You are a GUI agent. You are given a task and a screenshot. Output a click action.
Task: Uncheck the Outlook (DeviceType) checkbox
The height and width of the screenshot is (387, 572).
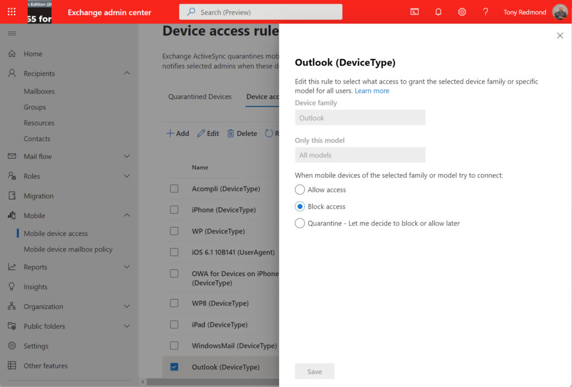tap(174, 366)
